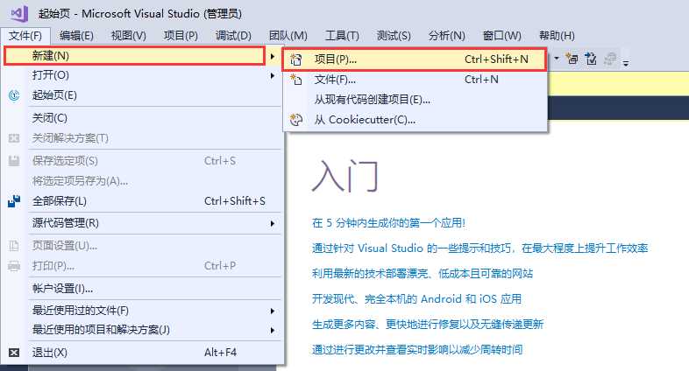This screenshot has height=371, width=689.
Task: Click the Visual Studio logo icon
Action: coord(20,14)
